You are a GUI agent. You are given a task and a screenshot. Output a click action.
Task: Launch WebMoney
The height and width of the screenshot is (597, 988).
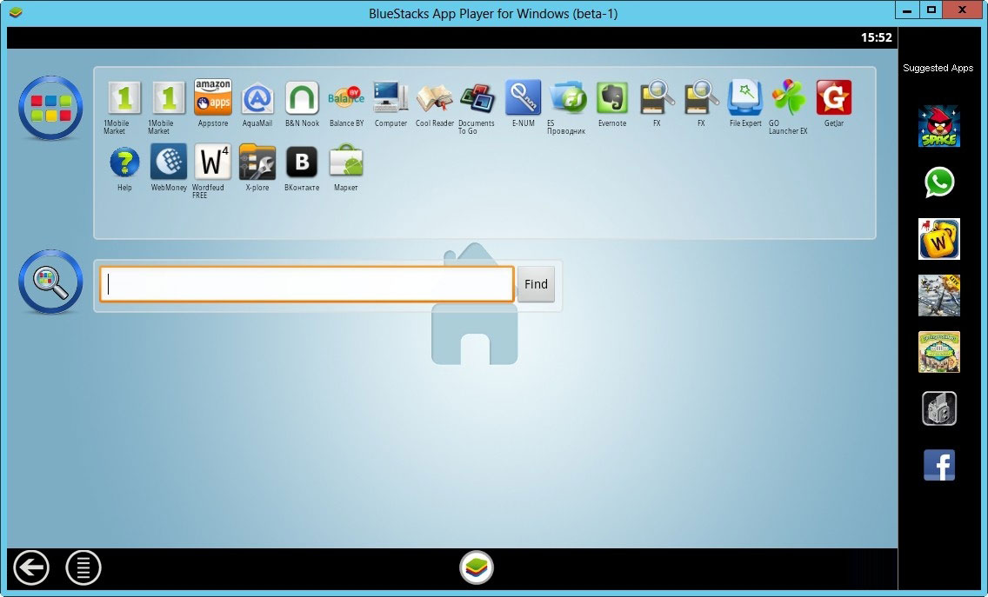click(169, 162)
